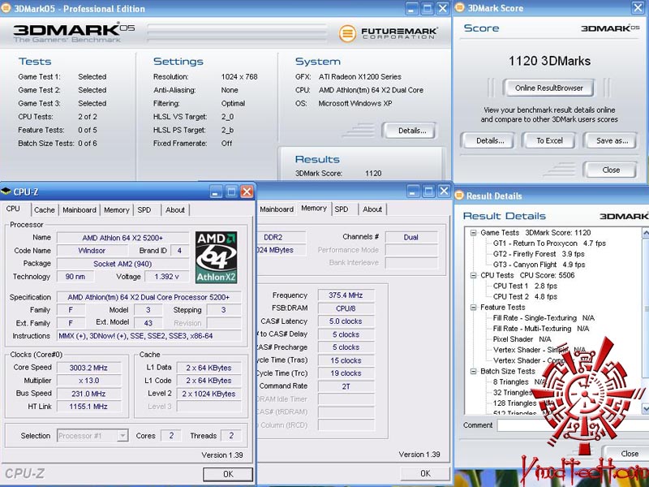Viewport: 649px width, 487px height.
Task: Select GT1 - Return To Proxycon row
Action: point(549,243)
